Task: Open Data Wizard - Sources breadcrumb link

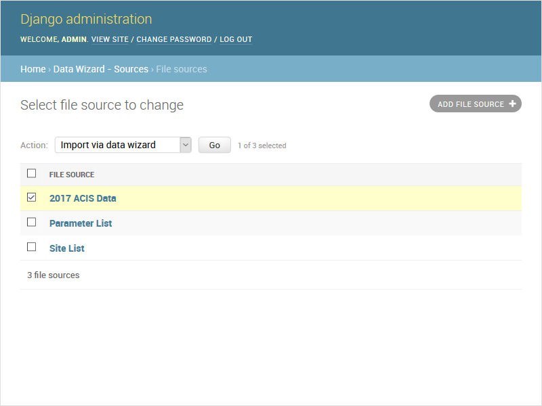Action: (100, 68)
